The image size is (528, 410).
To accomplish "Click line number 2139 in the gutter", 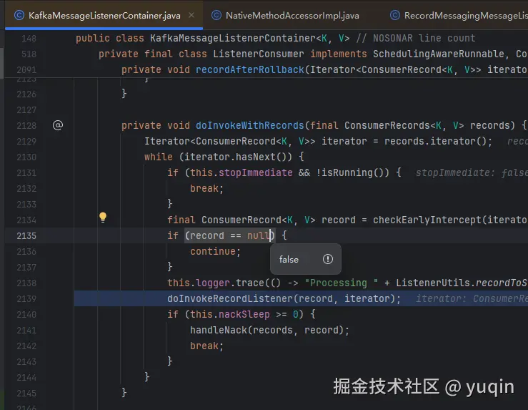I will pyautogui.click(x=26, y=298).
